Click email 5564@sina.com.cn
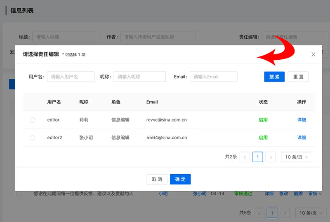 [167, 138]
